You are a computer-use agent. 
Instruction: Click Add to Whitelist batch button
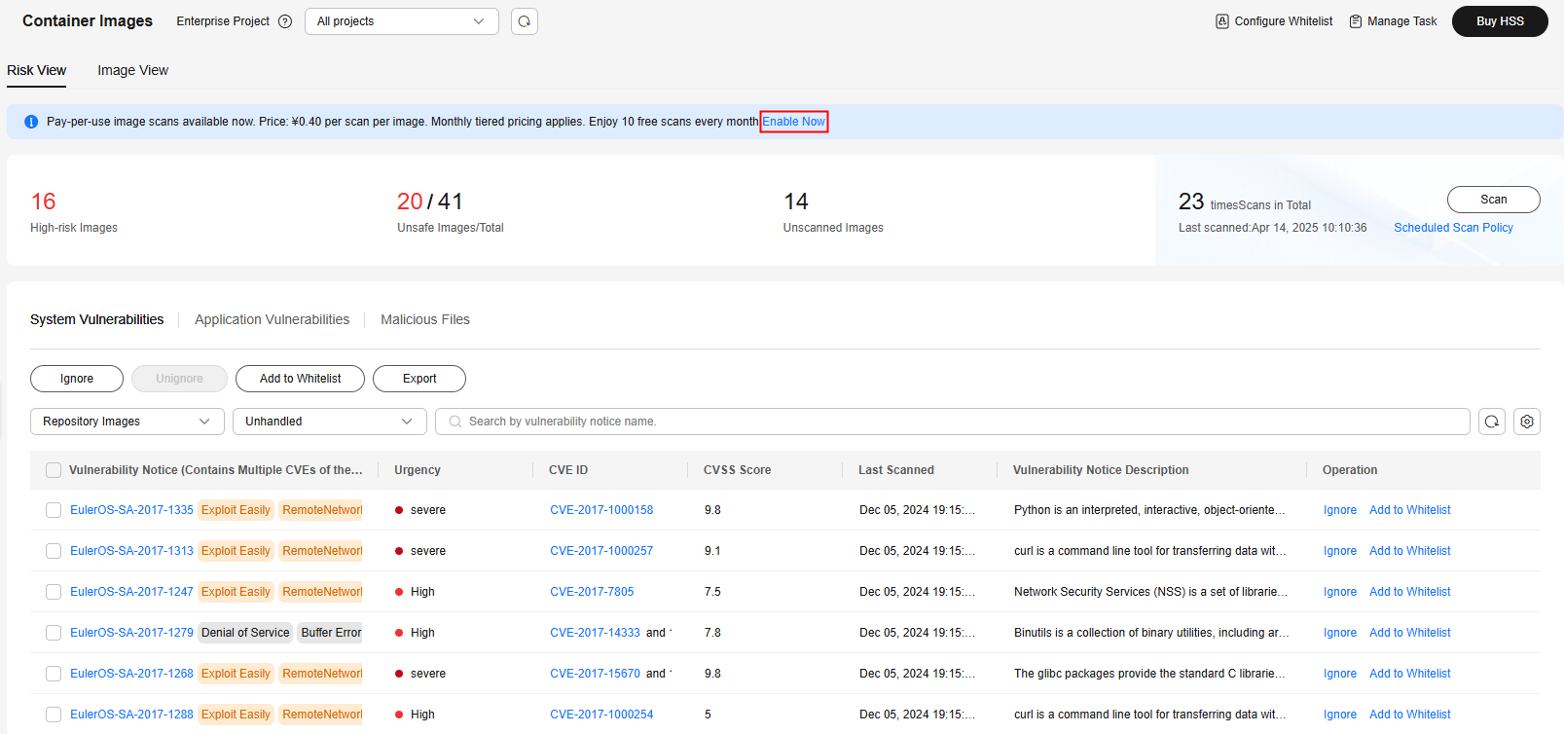300,379
